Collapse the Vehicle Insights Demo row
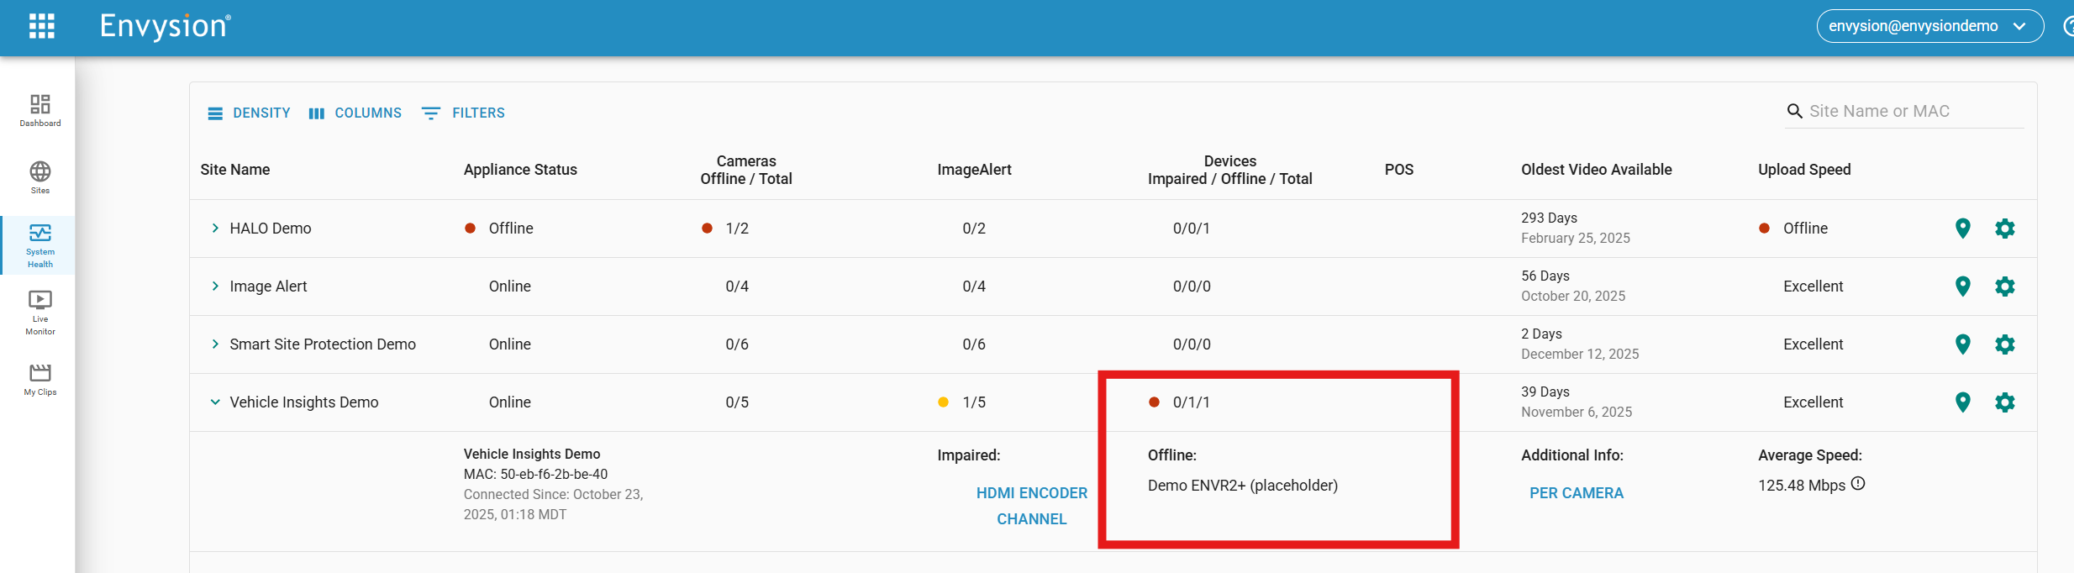The width and height of the screenshot is (2074, 573). 215,402
